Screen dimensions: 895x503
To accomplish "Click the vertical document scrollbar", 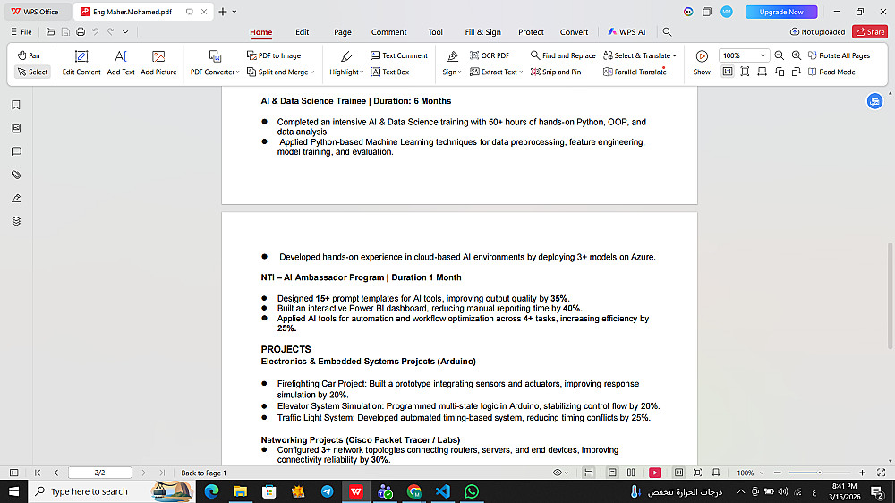I will tap(890, 295).
